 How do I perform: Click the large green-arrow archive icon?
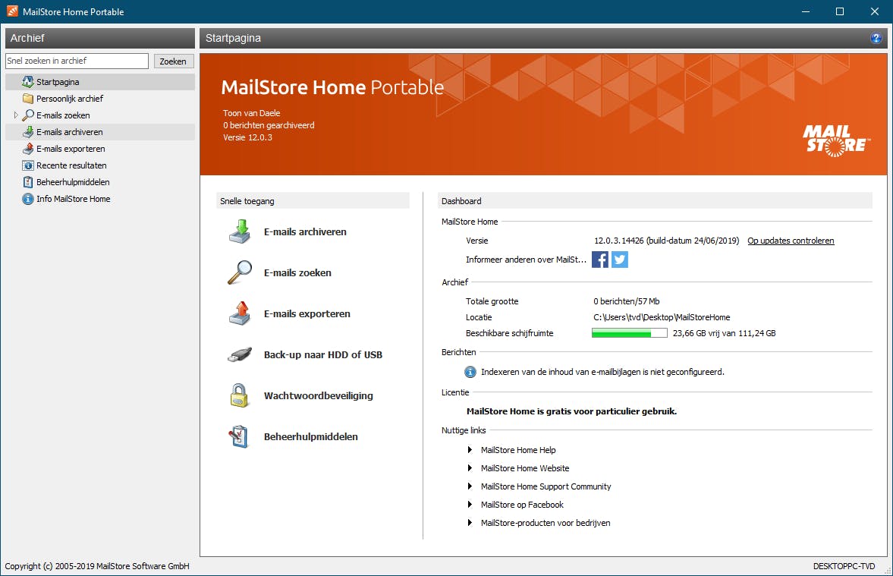coord(240,231)
